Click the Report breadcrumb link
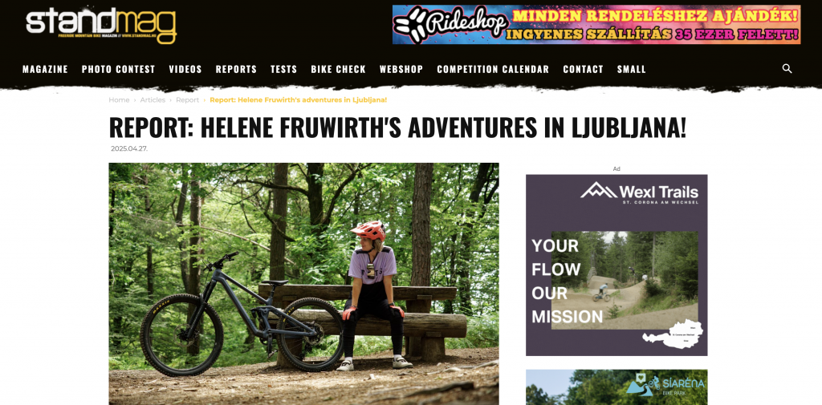The image size is (822, 405). pyautogui.click(x=187, y=100)
